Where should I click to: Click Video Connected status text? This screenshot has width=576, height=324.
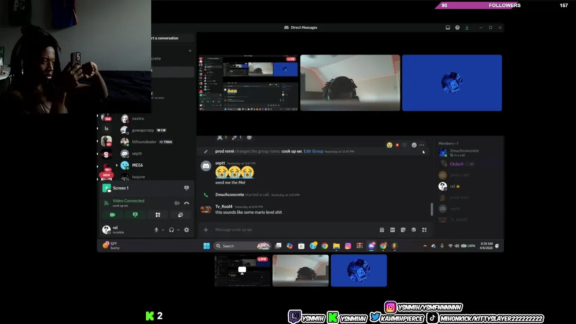pos(128,201)
